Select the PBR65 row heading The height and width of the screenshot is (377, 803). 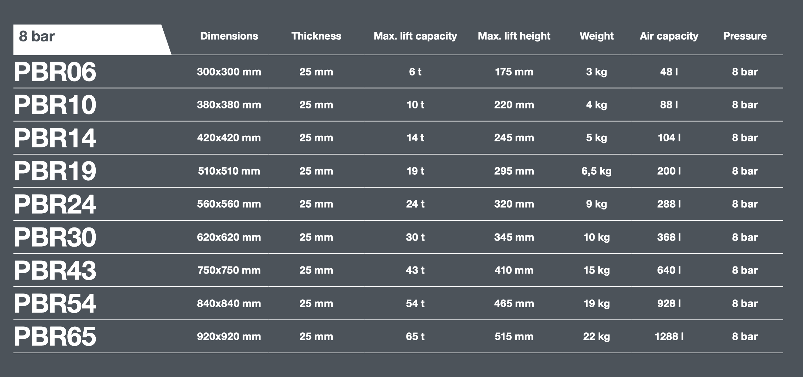tap(55, 337)
